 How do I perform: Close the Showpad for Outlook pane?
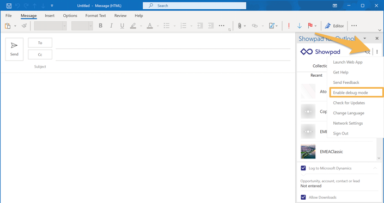coord(377,39)
